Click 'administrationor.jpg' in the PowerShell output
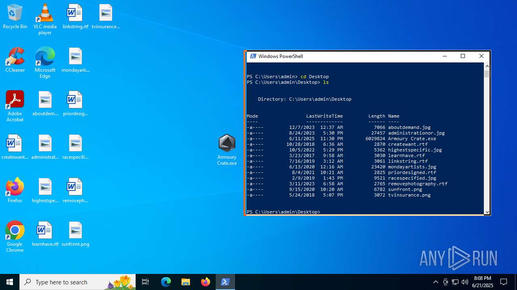The height and width of the screenshot is (290, 517). (416, 133)
